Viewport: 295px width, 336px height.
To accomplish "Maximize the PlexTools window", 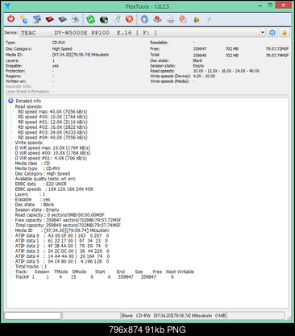I will pyautogui.click(x=270, y=5).
